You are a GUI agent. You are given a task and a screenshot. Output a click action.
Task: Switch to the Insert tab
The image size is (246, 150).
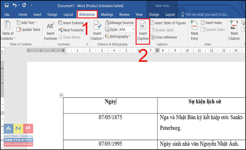pos(37,14)
